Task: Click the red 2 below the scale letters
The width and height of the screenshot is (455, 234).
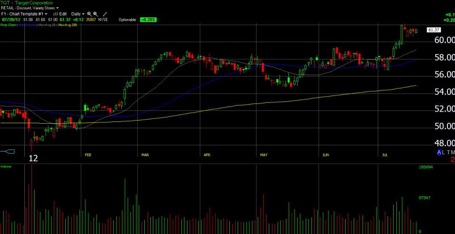Action: click(453, 159)
